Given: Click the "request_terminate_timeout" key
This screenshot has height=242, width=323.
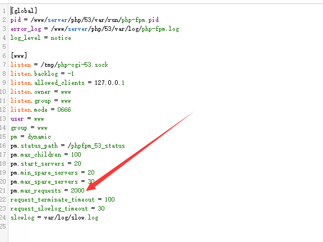Looking at the screenshot, I should [53, 199].
